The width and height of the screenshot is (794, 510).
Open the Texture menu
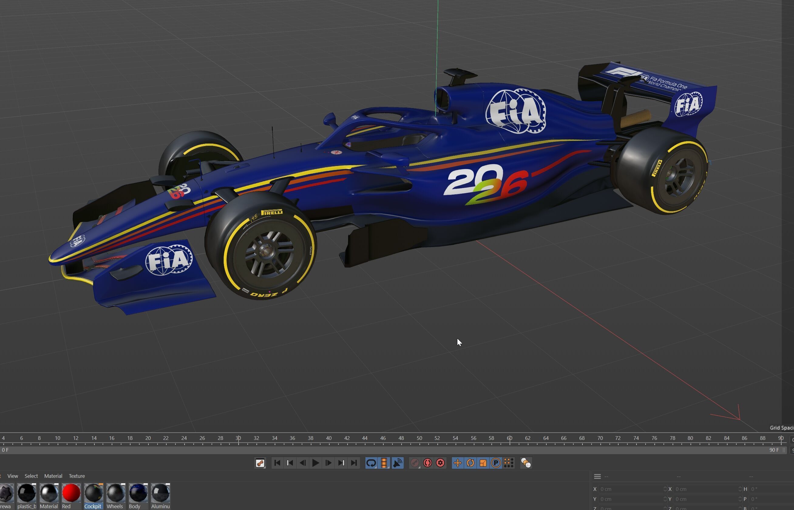tap(77, 476)
